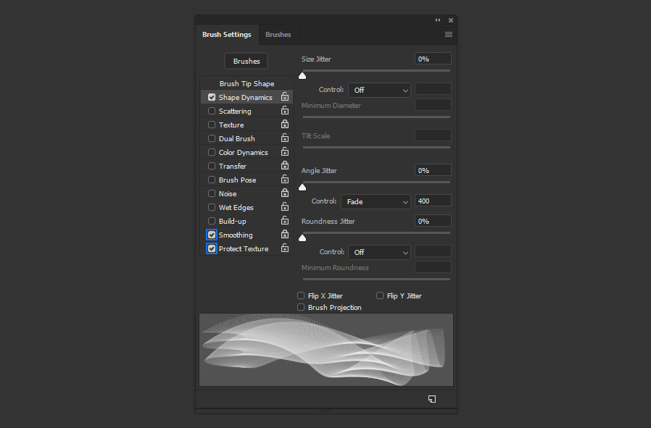The width and height of the screenshot is (651, 428).
Task: Toggle lock icon beside Protect Texture
Action: pyautogui.click(x=285, y=248)
